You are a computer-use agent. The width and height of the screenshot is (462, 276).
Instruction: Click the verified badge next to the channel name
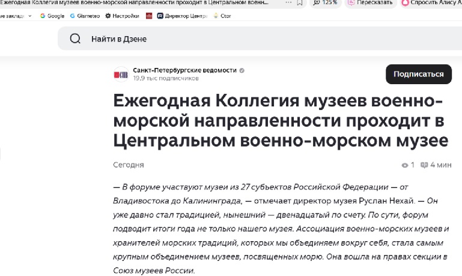242,70
